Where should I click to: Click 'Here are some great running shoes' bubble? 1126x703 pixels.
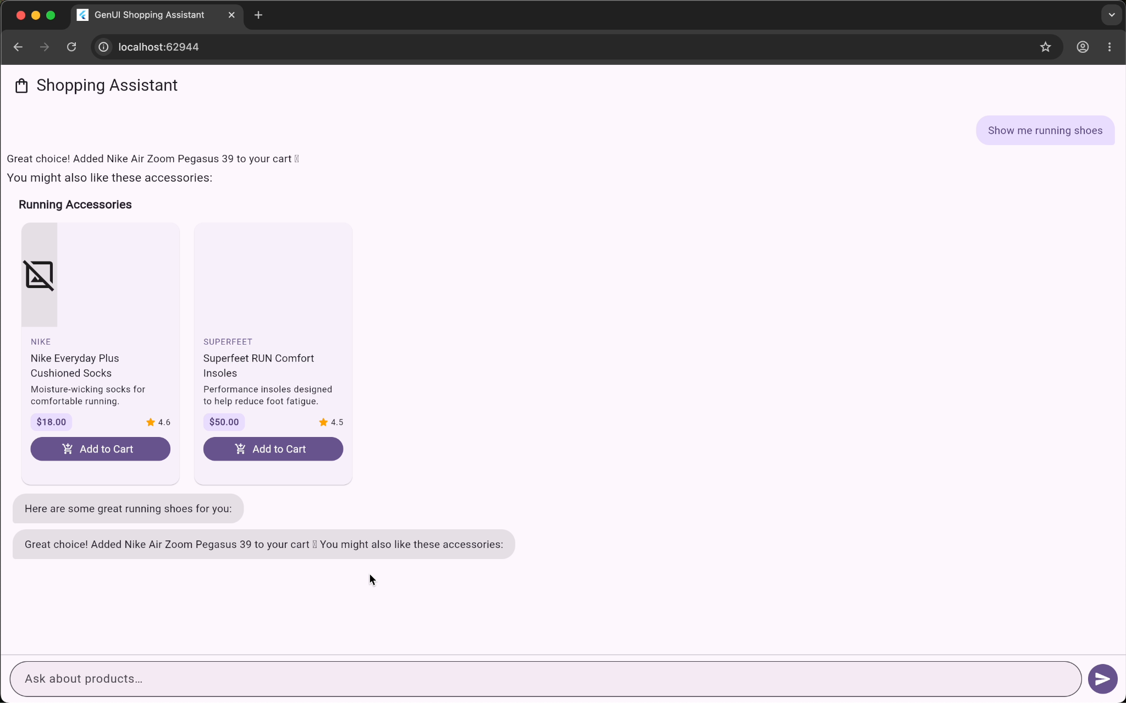click(x=128, y=508)
